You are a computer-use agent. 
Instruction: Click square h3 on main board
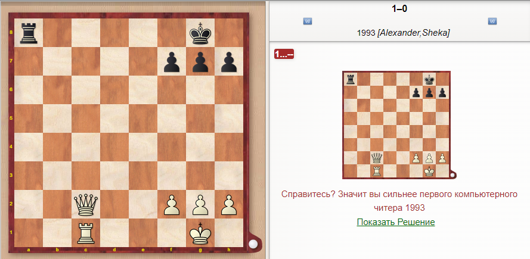tap(229, 176)
